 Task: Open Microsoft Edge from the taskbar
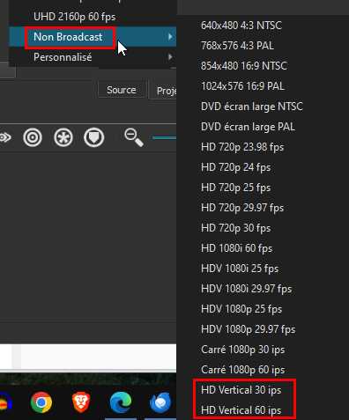(121, 402)
